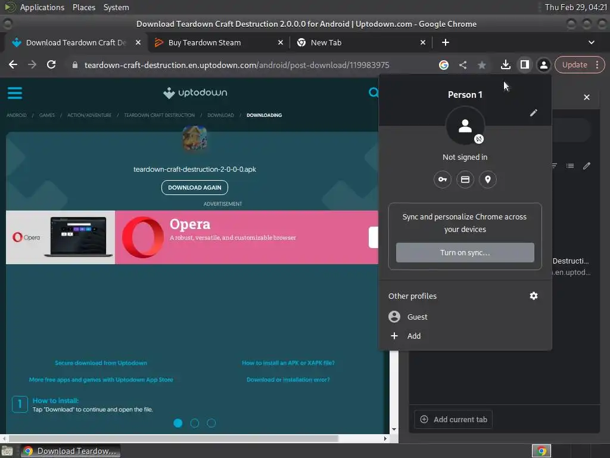Click DOWNLOAD AGAIN button

[x=195, y=187]
